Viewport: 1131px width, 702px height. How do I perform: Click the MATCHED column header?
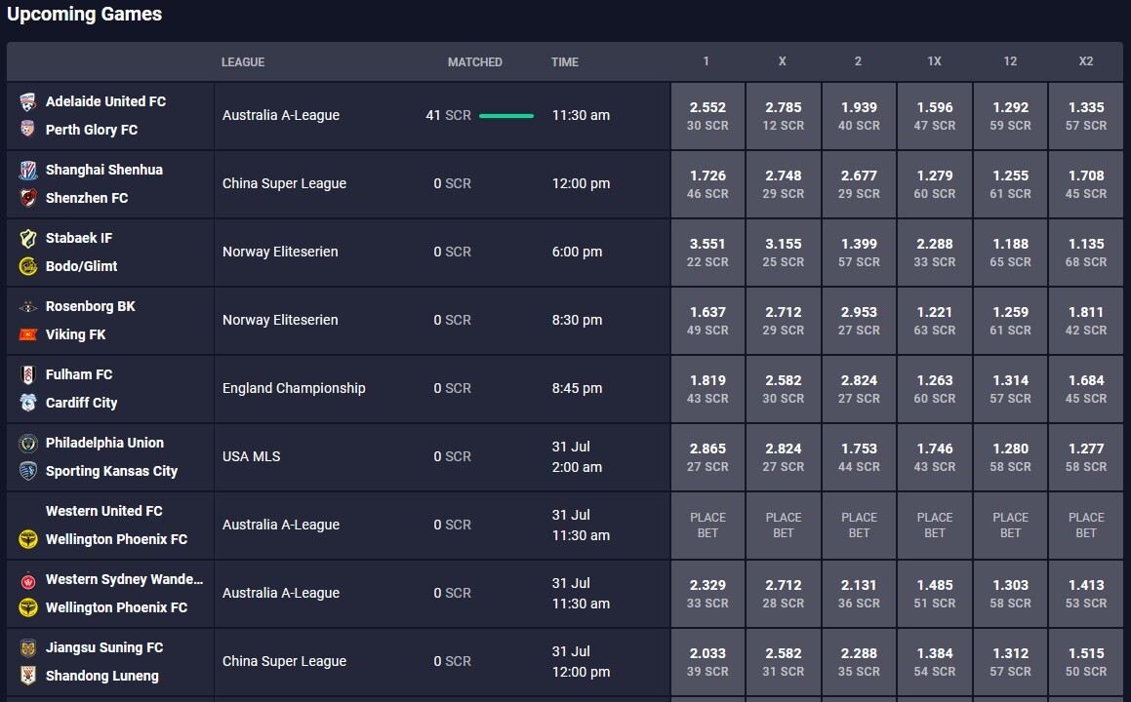coord(474,62)
